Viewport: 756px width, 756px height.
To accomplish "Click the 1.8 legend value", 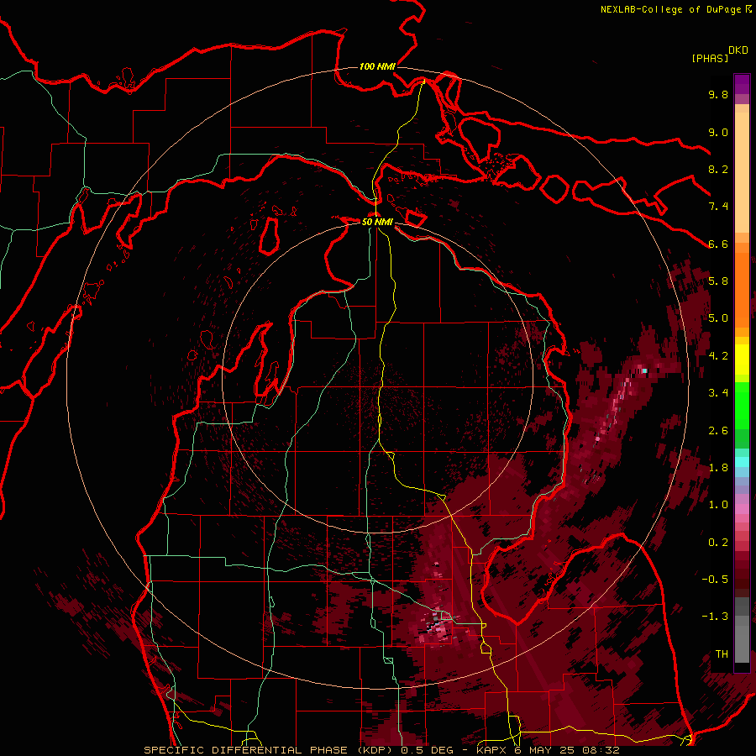I will point(718,468).
